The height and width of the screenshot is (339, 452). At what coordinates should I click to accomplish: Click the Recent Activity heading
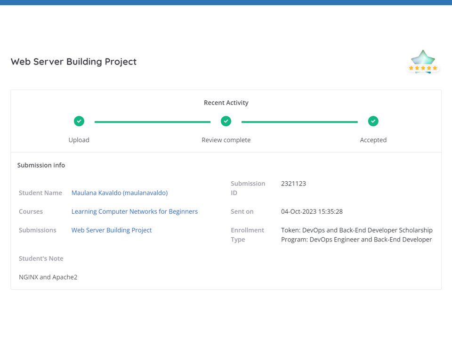[226, 103]
